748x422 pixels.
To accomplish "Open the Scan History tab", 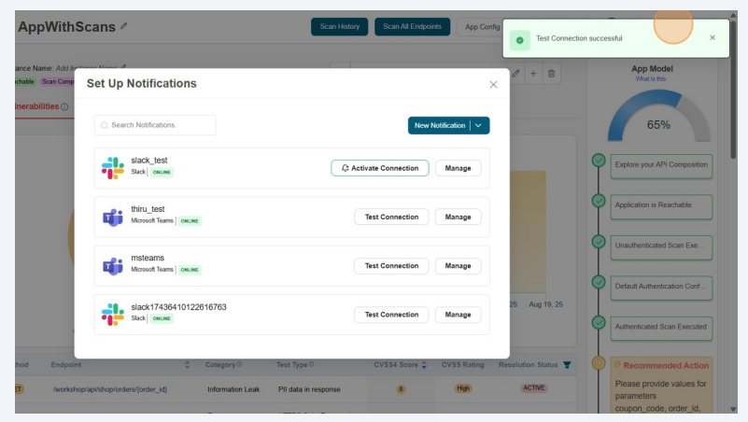I will point(339,27).
